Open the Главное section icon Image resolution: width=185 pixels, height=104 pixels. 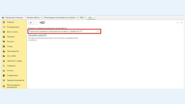tap(4, 22)
